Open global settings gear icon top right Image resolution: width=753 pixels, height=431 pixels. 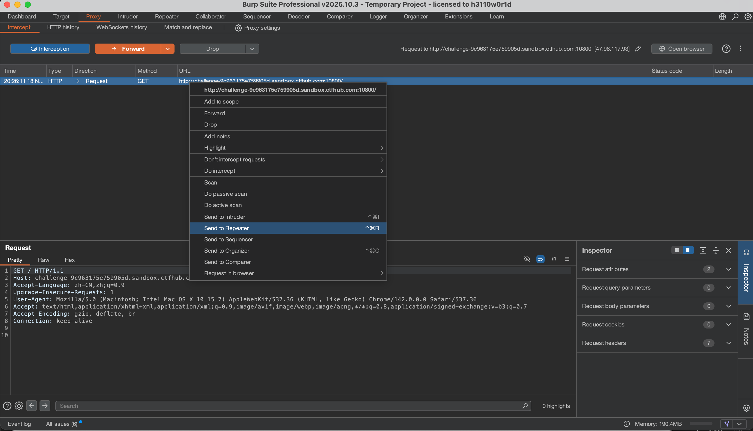[x=748, y=17]
